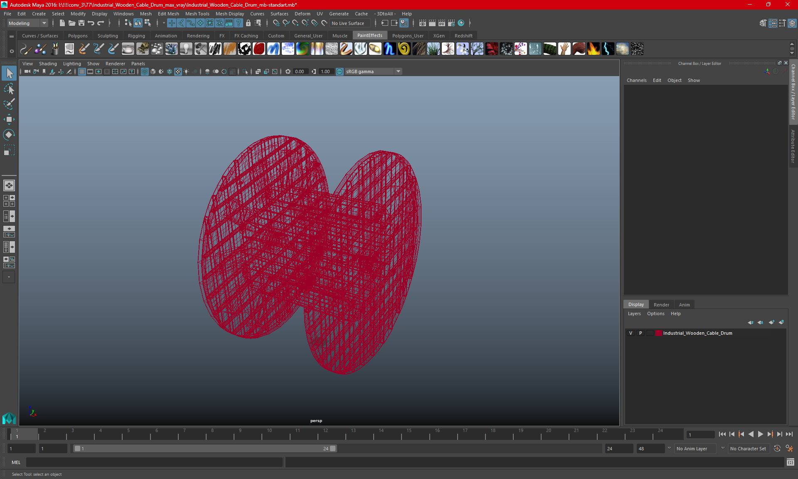The height and width of the screenshot is (479, 798).
Task: Choose the Move tool in the toolbox
Action: pyautogui.click(x=9, y=119)
